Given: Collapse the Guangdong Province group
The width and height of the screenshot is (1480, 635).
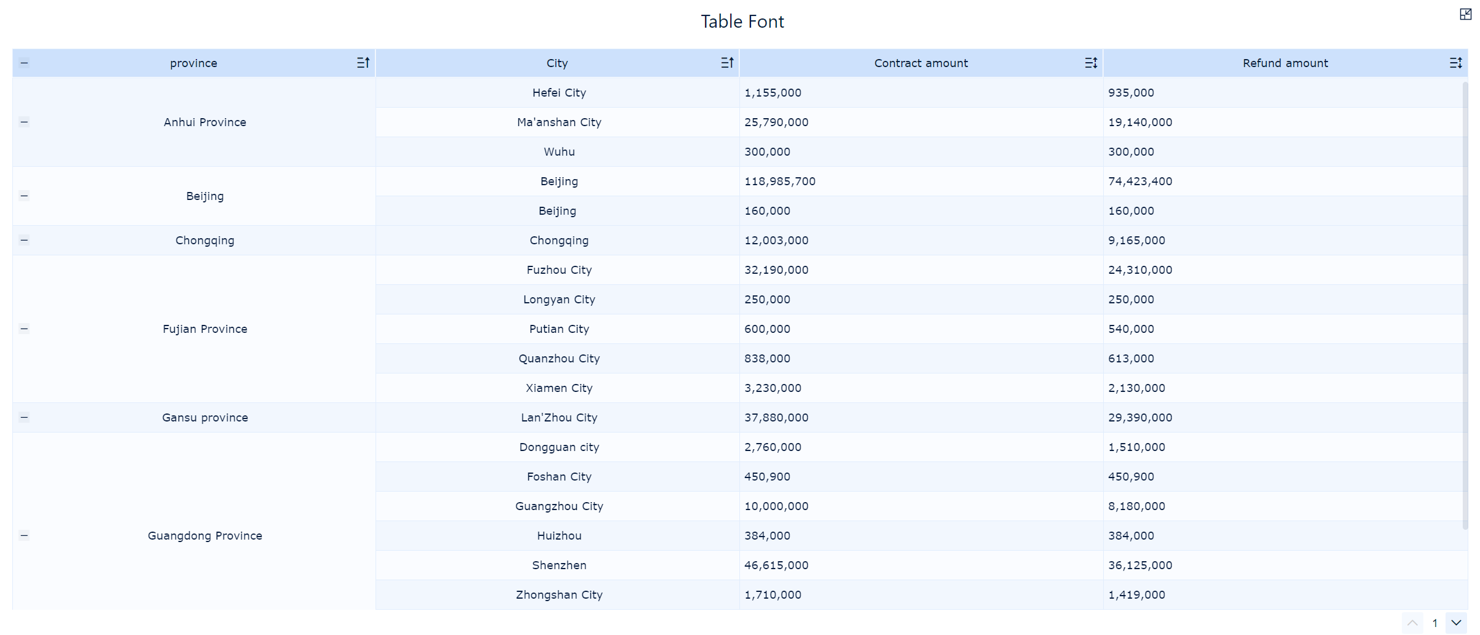Looking at the screenshot, I should tap(25, 535).
